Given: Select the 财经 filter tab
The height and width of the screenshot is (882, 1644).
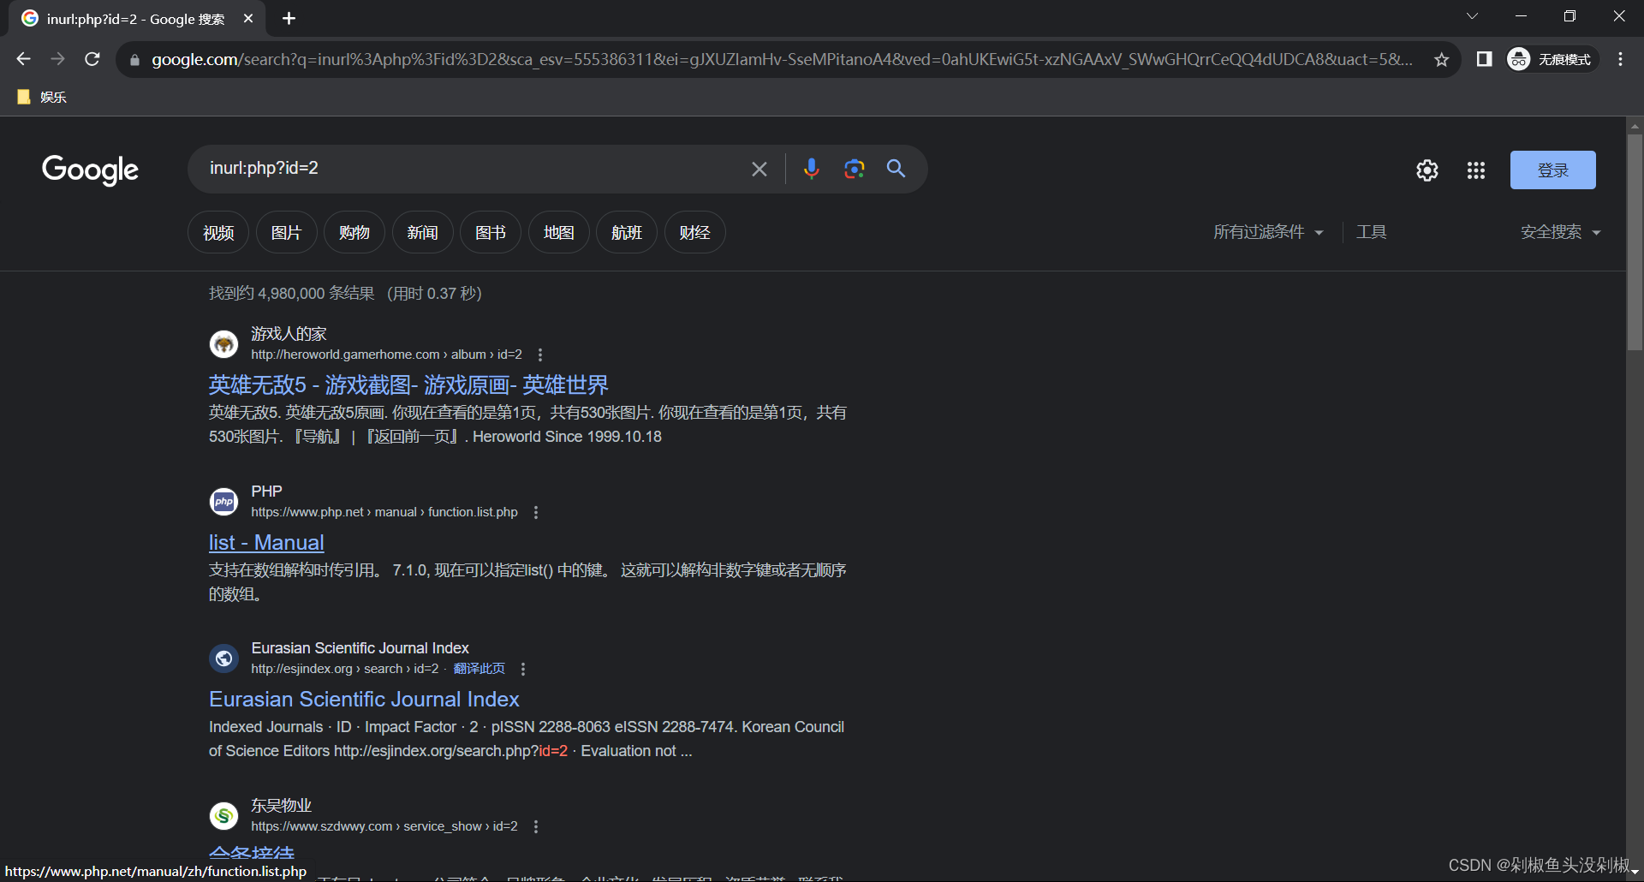Looking at the screenshot, I should coord(694,233).
